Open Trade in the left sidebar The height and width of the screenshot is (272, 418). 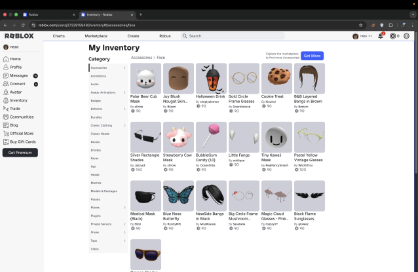tap(15, 109)
